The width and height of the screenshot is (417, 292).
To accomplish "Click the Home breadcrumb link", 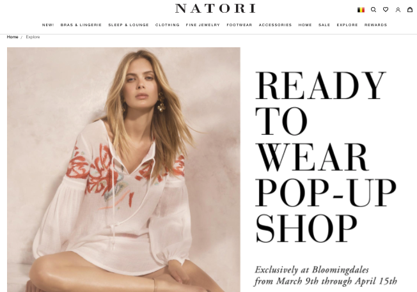I will pos(13,37).
